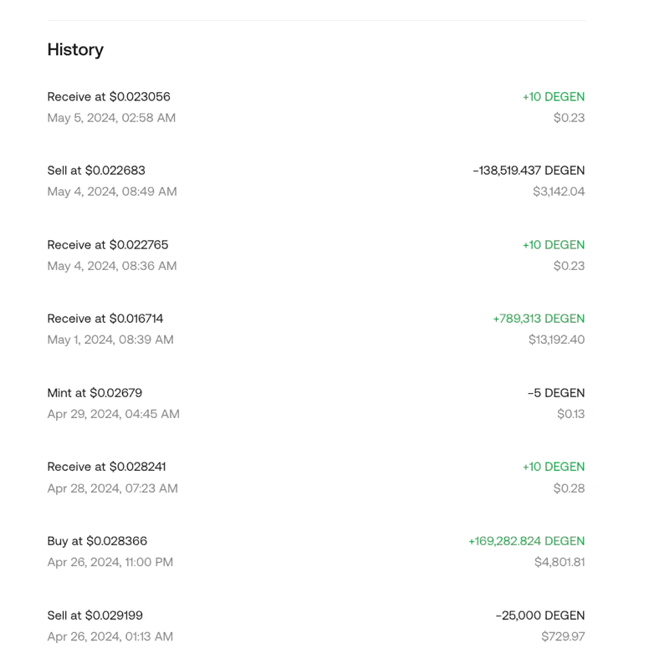
Task: Click the Apr 28, 2024, 07:23 AM timestamp
Action: (x=112, y=488)
